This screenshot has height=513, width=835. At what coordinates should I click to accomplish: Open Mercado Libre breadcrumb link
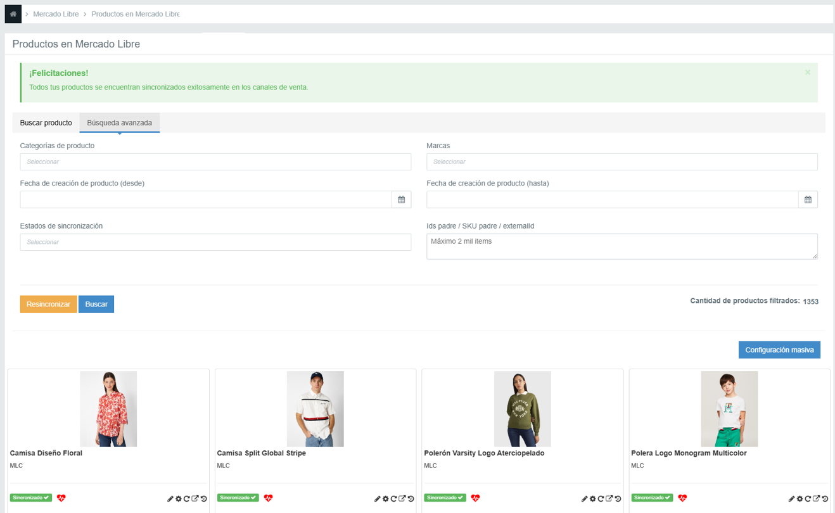coord(56,14)
